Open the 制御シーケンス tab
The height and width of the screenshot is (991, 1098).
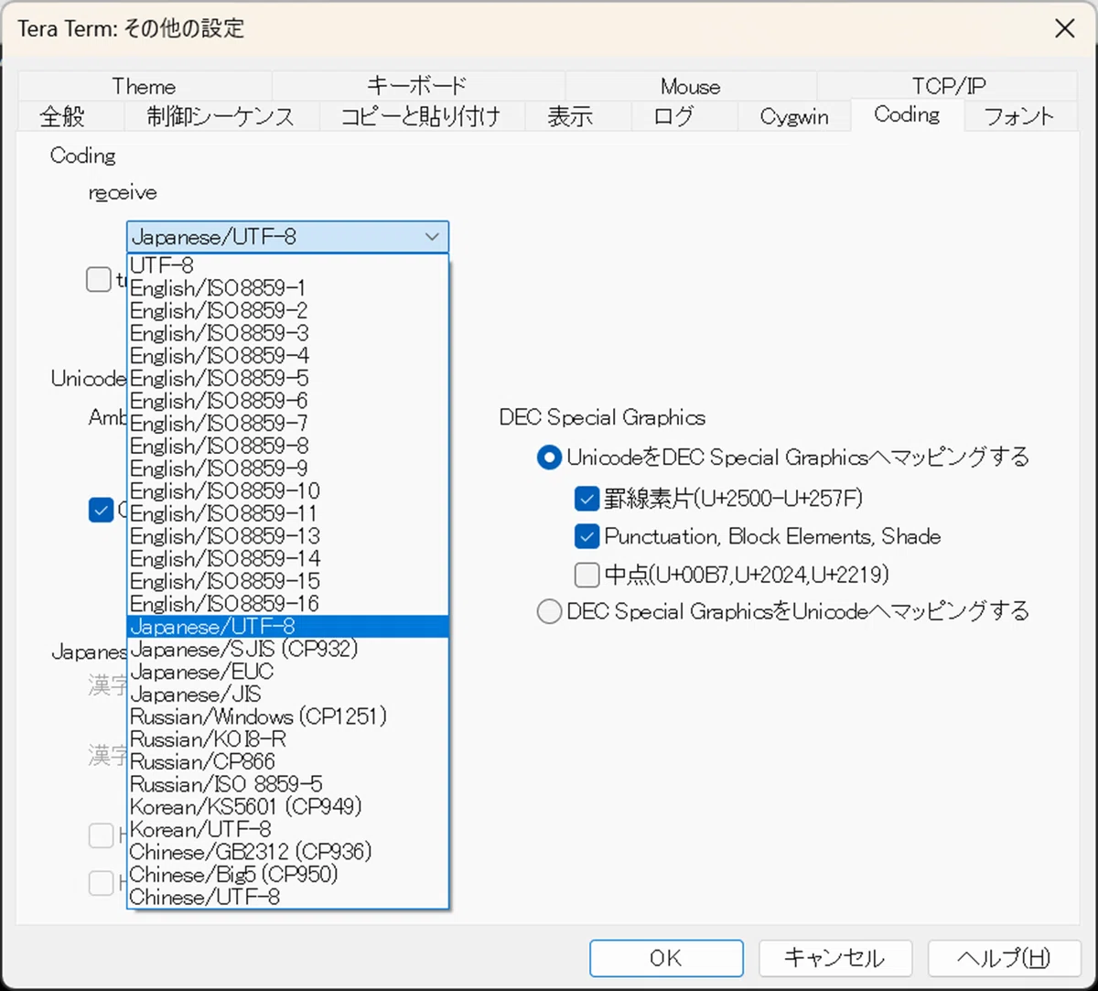pyautogui.click(x=221, y=116)
